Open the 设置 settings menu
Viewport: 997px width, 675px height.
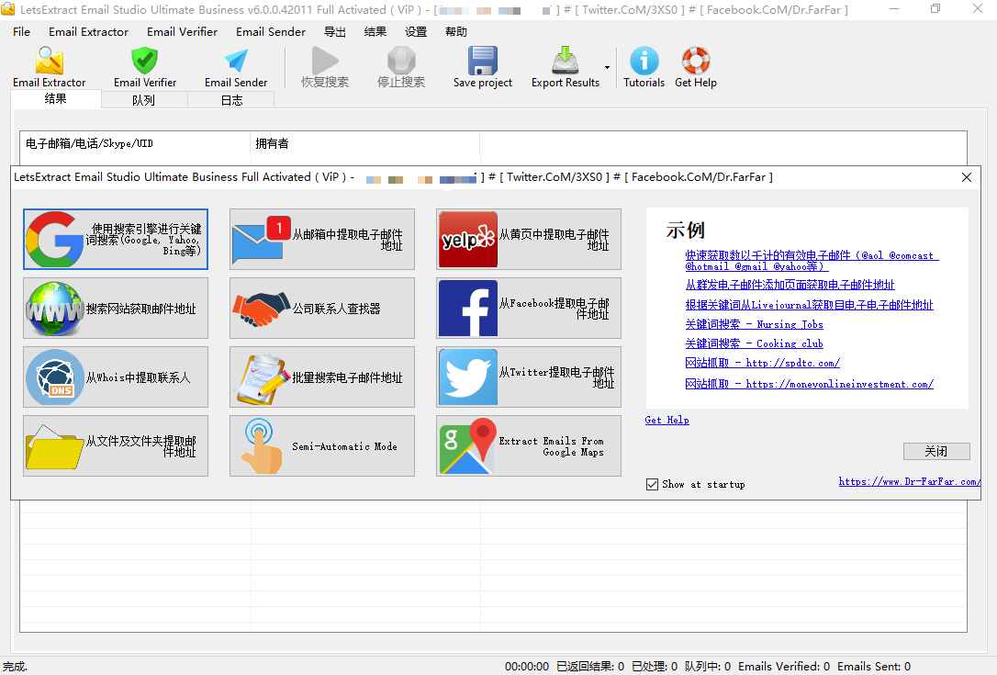(416, 32)
